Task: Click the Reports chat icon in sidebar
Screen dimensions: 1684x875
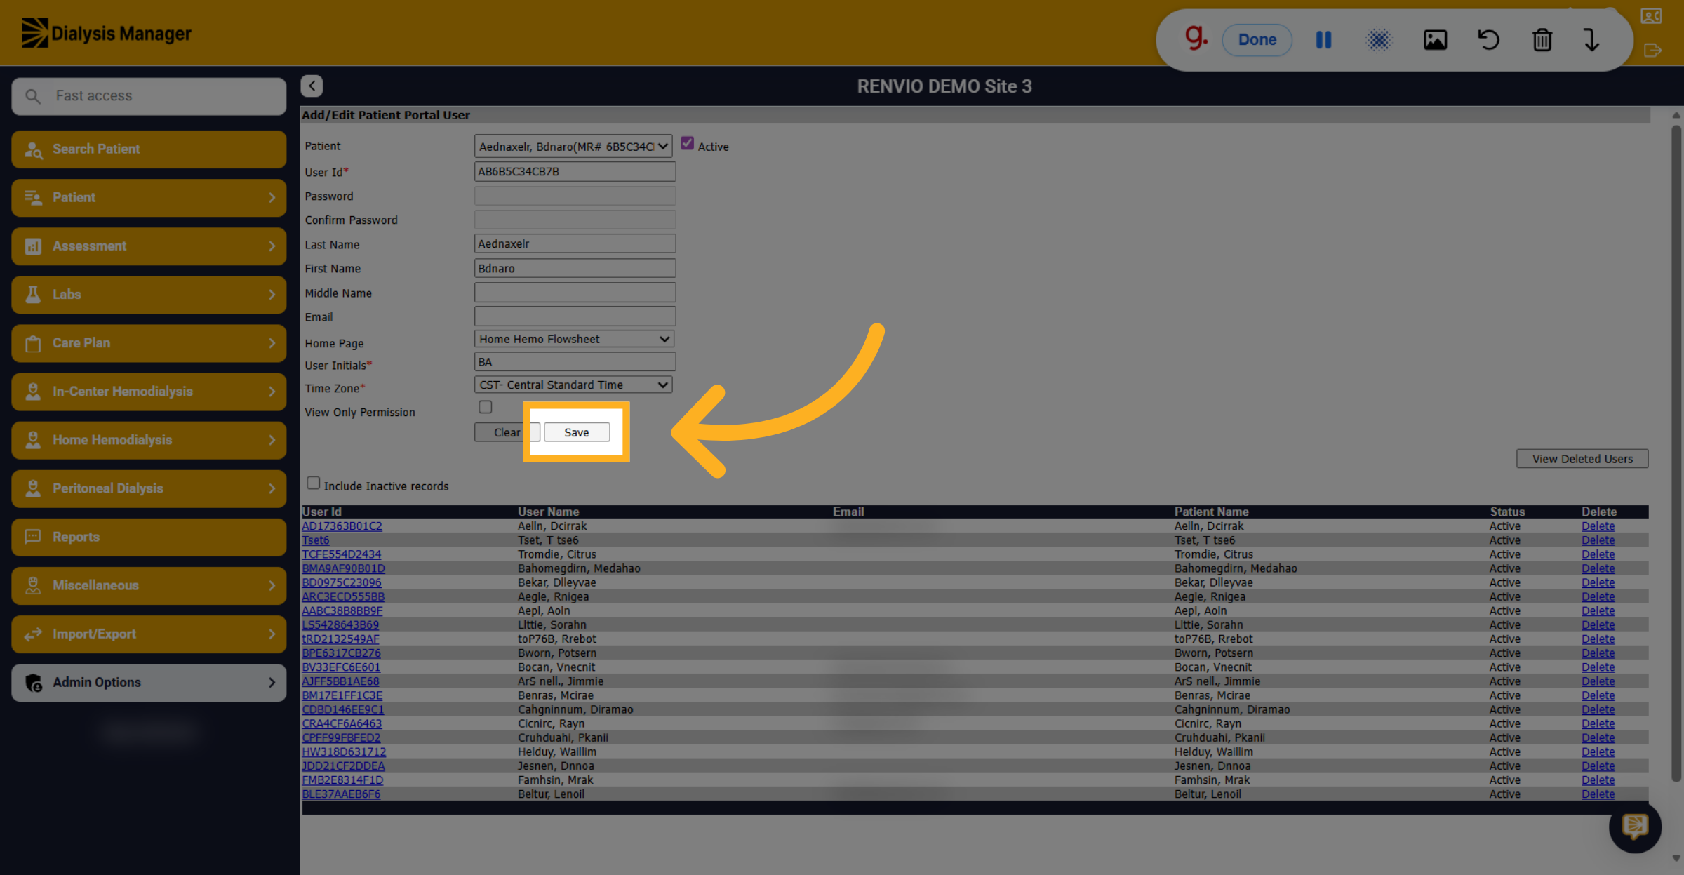Action: coord(33,537)
